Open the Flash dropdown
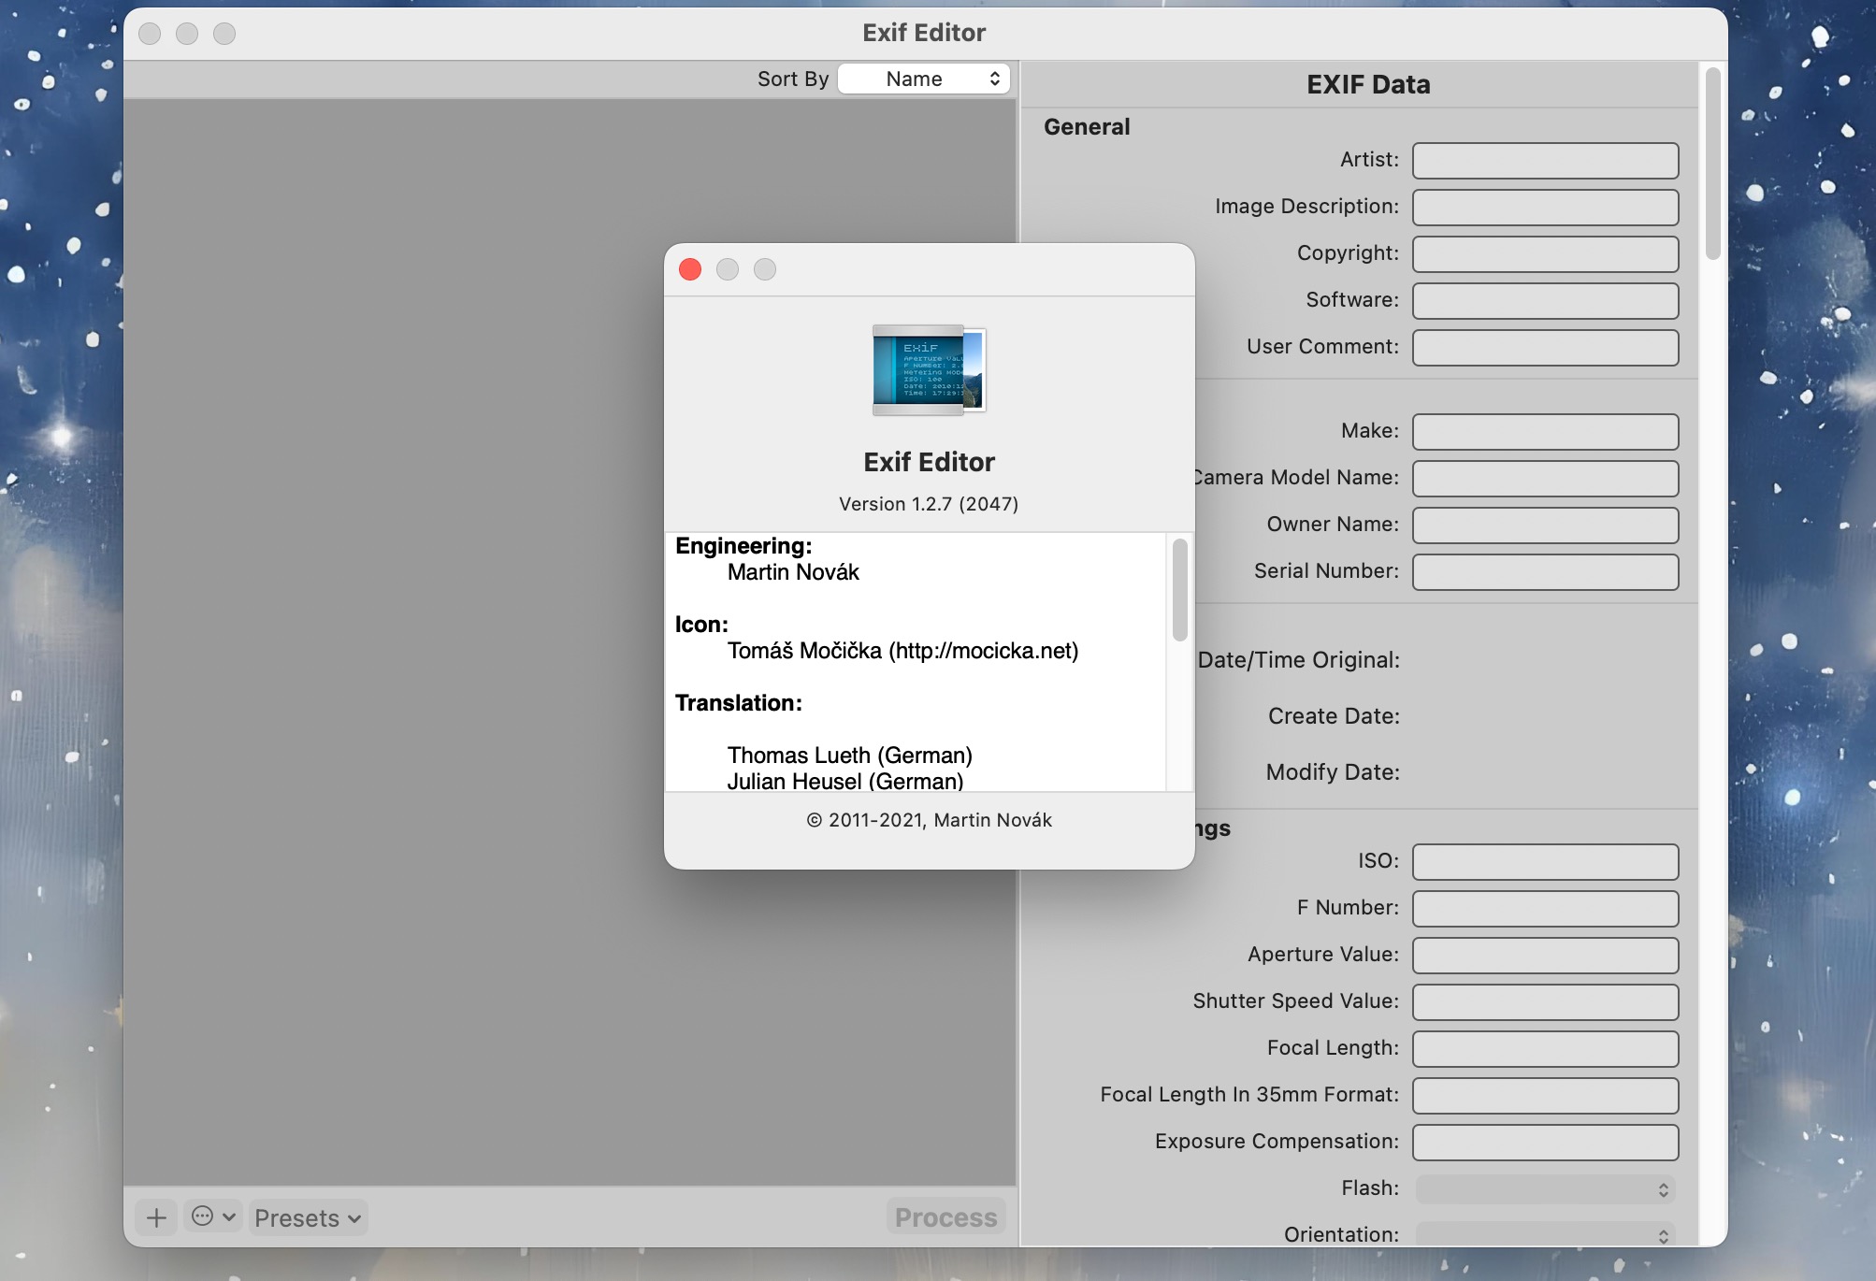This screenshot has height=1281, width=1876. click(1545, 1189)
